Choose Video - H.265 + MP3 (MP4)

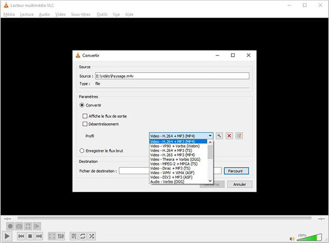click(178, 155)
